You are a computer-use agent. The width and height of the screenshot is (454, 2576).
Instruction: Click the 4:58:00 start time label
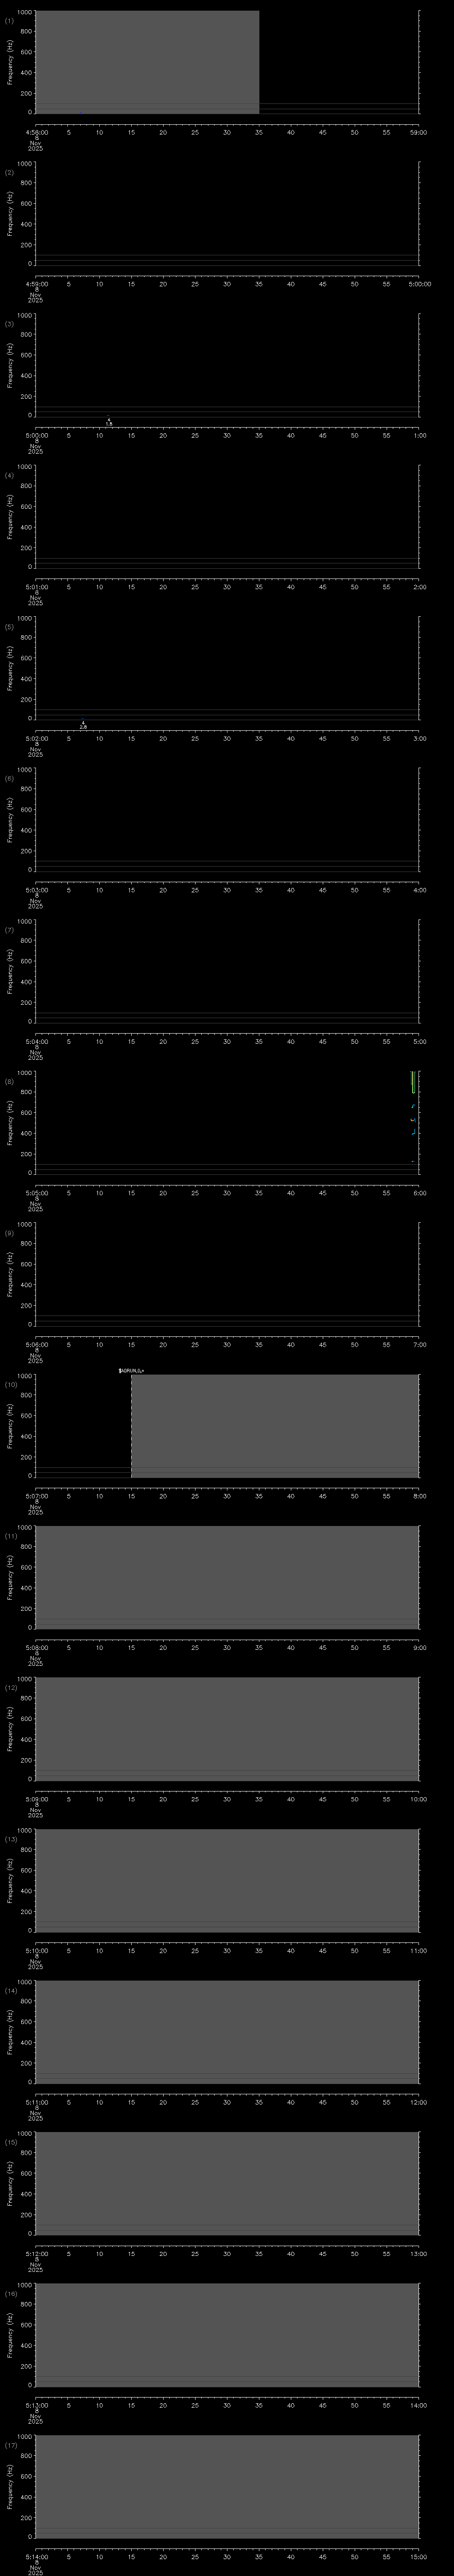coord(36,132)
